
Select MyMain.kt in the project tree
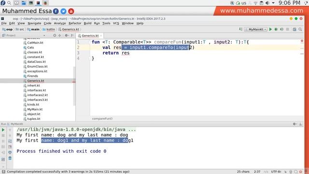tap(35, 109)
